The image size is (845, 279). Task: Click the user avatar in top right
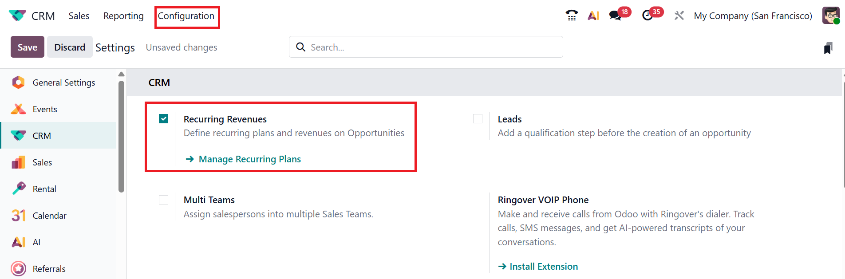pos(830,16)
